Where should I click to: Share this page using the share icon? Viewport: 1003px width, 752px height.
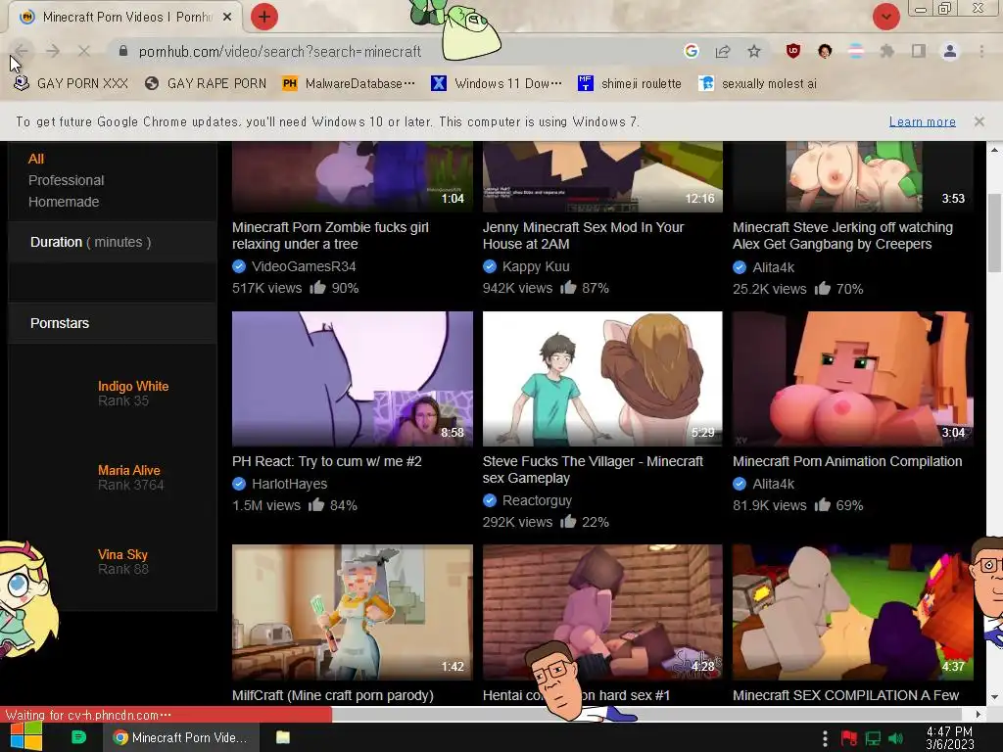pyautogui.click(x=723, y=51)
